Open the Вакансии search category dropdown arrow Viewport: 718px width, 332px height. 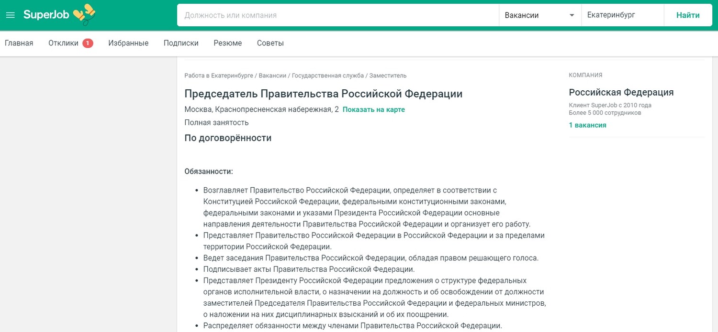click(x=572, y=15)
